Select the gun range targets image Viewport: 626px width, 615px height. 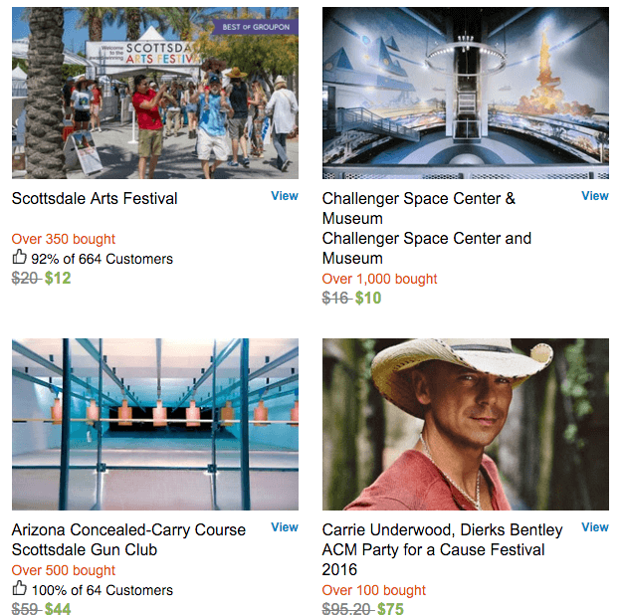pos(155,424)
